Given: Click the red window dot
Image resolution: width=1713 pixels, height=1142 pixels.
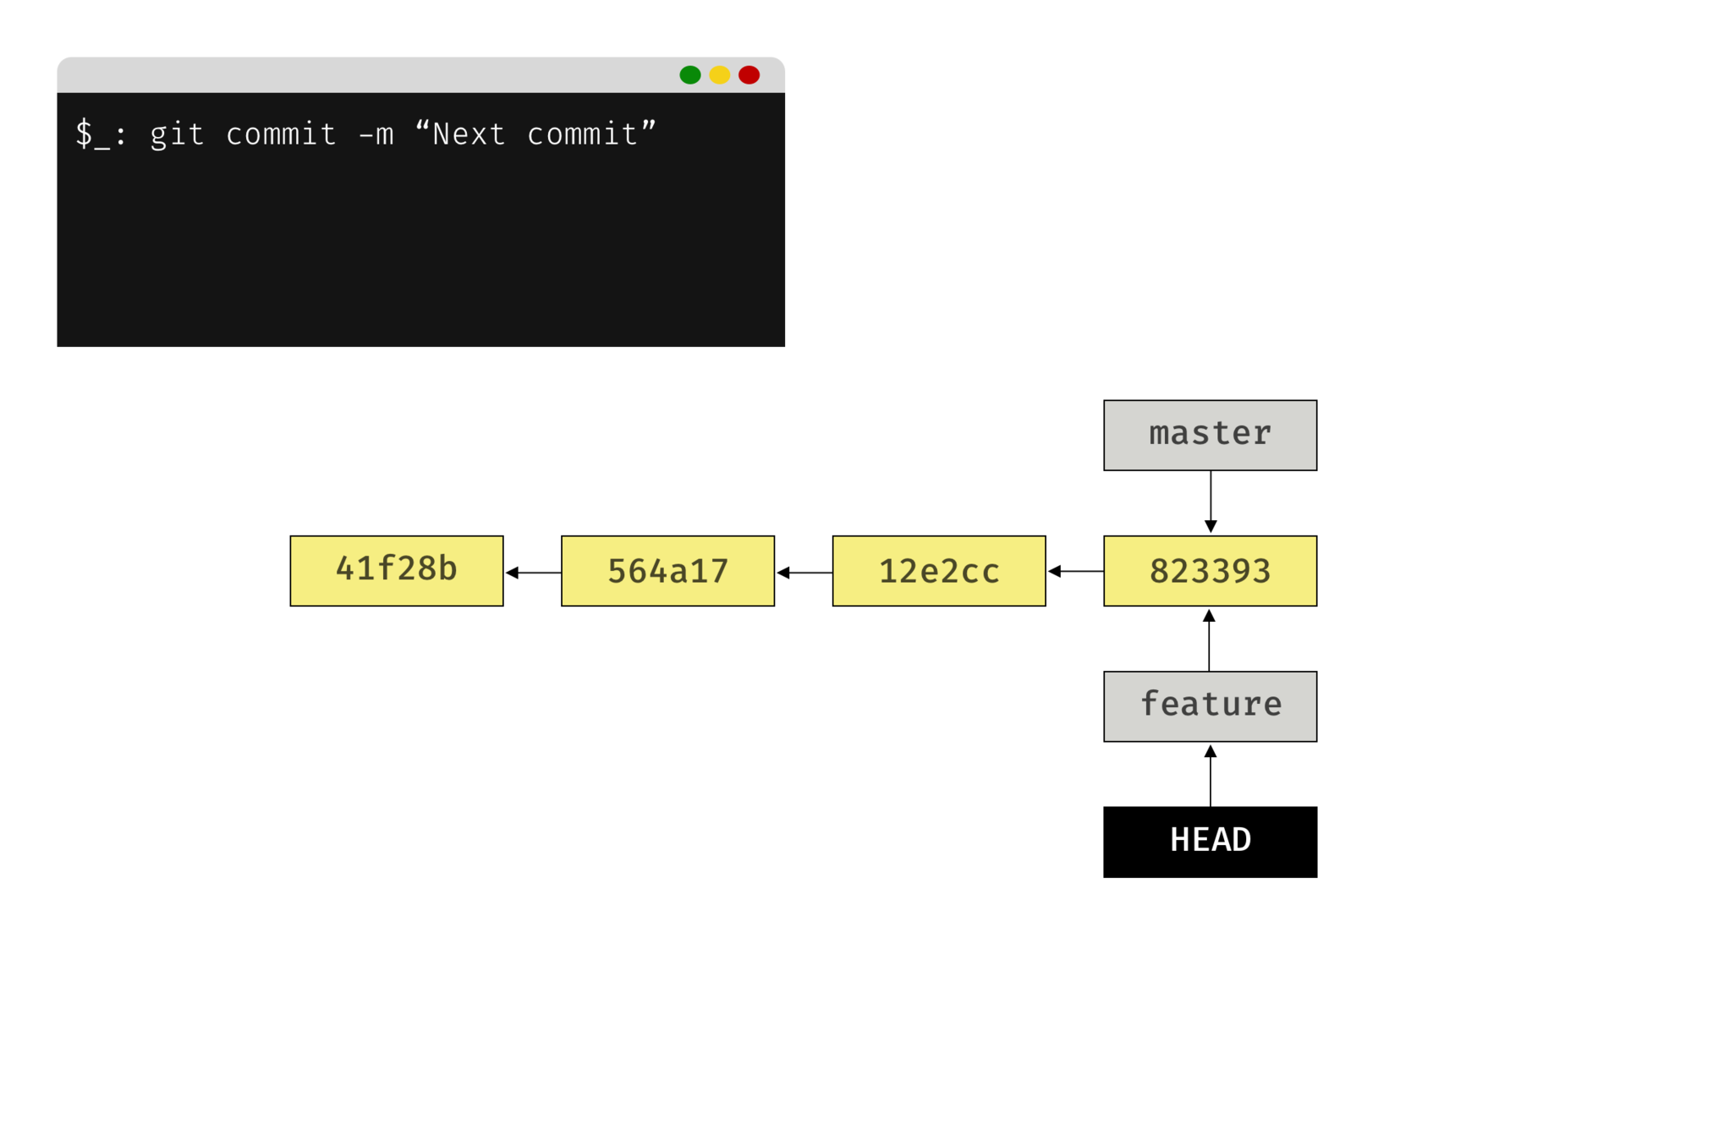Looking at the screenshot, I should (749, 75).
